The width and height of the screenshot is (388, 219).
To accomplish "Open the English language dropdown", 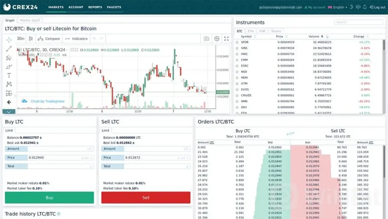I will coord(337,7).
